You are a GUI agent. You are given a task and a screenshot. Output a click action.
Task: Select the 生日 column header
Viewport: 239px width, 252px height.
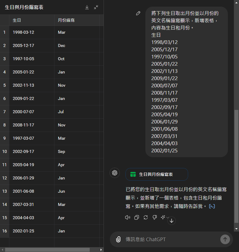(x=32, y=20)
